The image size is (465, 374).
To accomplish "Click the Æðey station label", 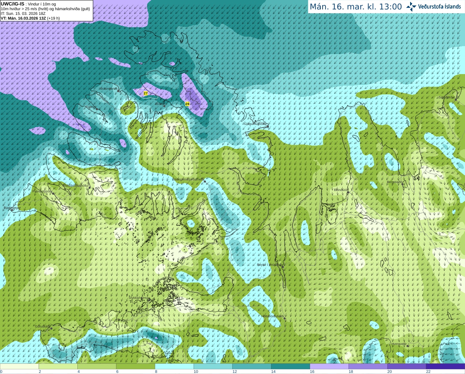I will coord(159,104).
